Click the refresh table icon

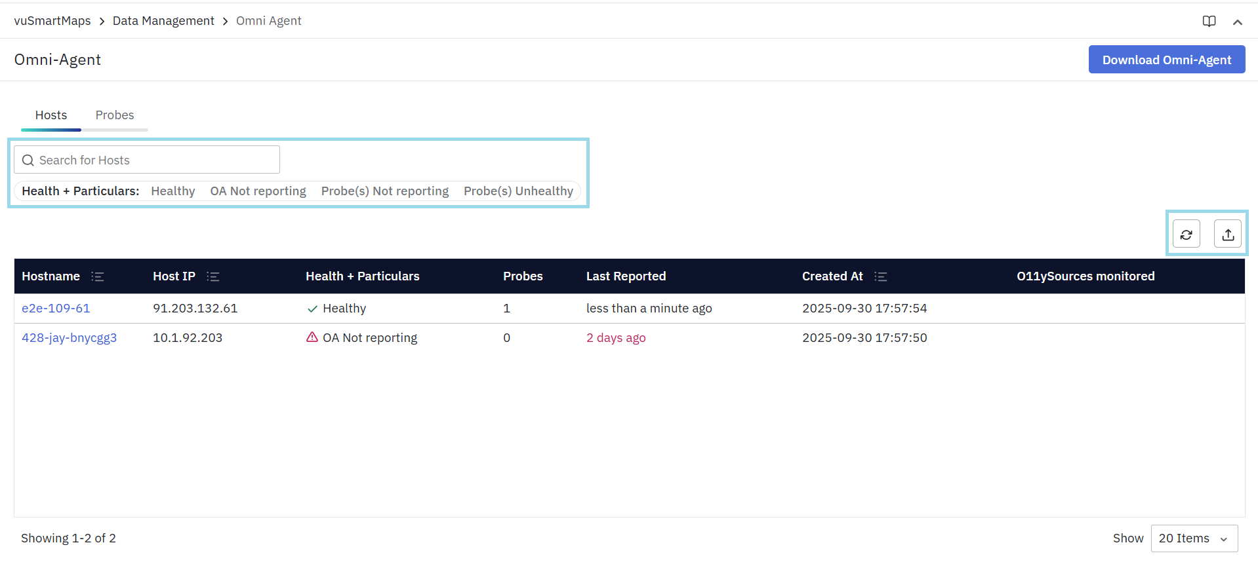pyautogui.click(x=1186, y=235)
